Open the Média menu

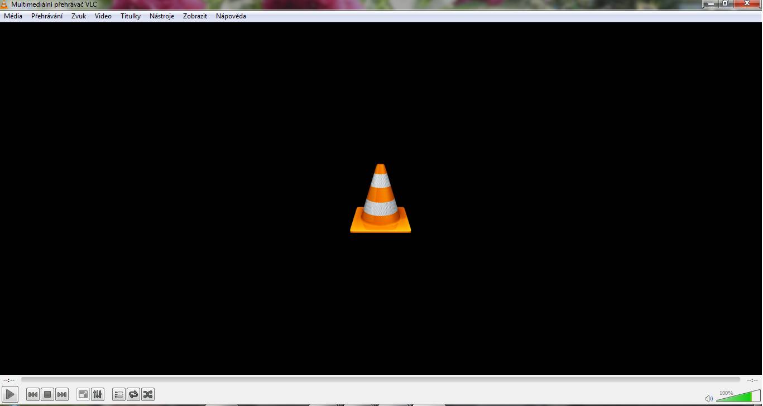13,16
